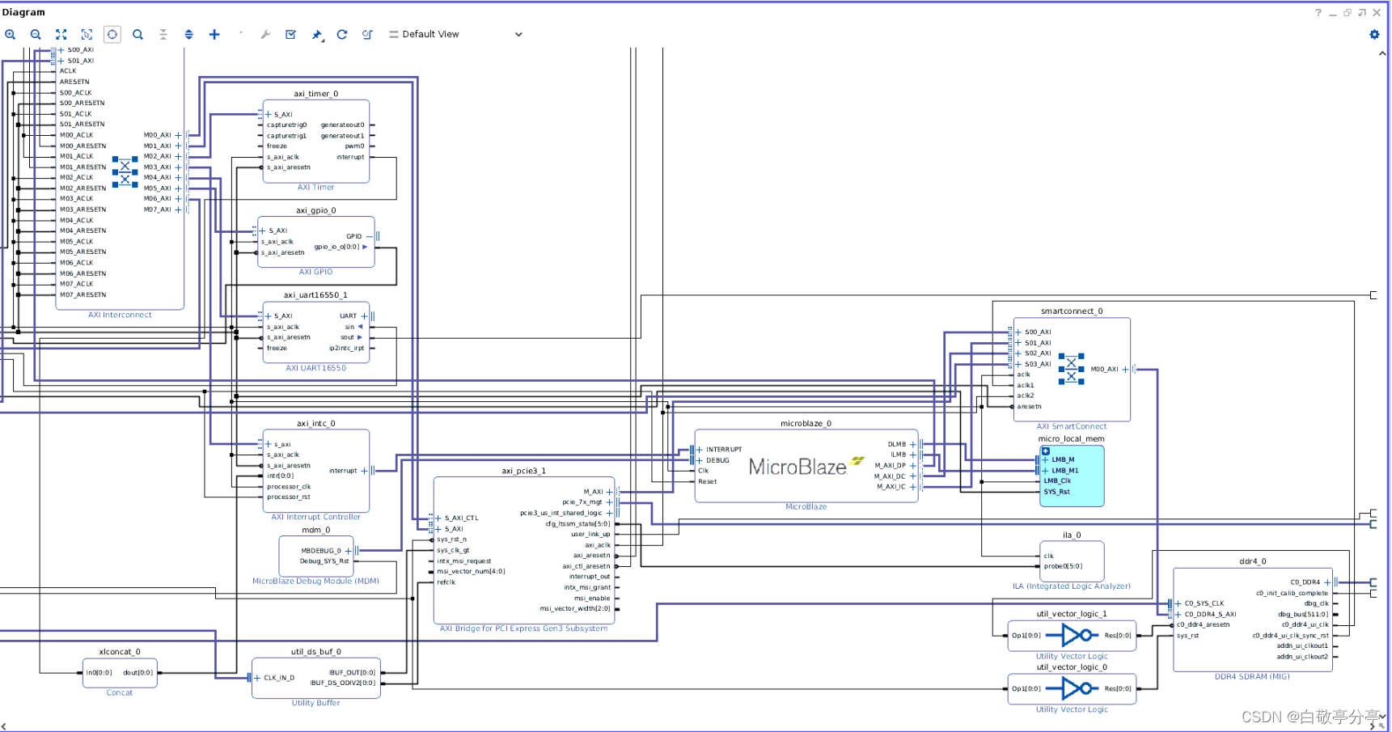The width and height of the screenshot is (1392, 732).
Task: Click the util_vector_logic_1 inverter symbol
Action: (x=1073, y=635)
